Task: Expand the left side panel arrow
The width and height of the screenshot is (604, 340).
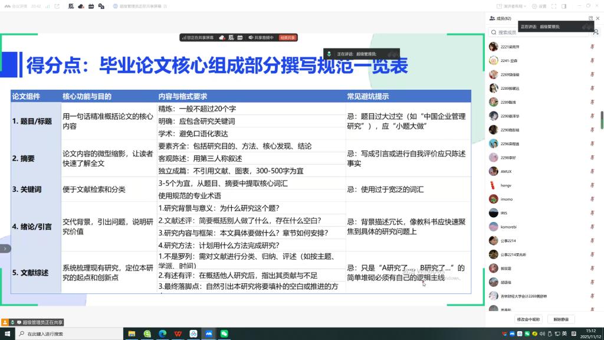Action: coord(5,249)
